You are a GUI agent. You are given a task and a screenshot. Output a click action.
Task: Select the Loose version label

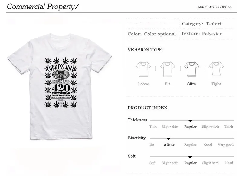(x=143, y=84)
